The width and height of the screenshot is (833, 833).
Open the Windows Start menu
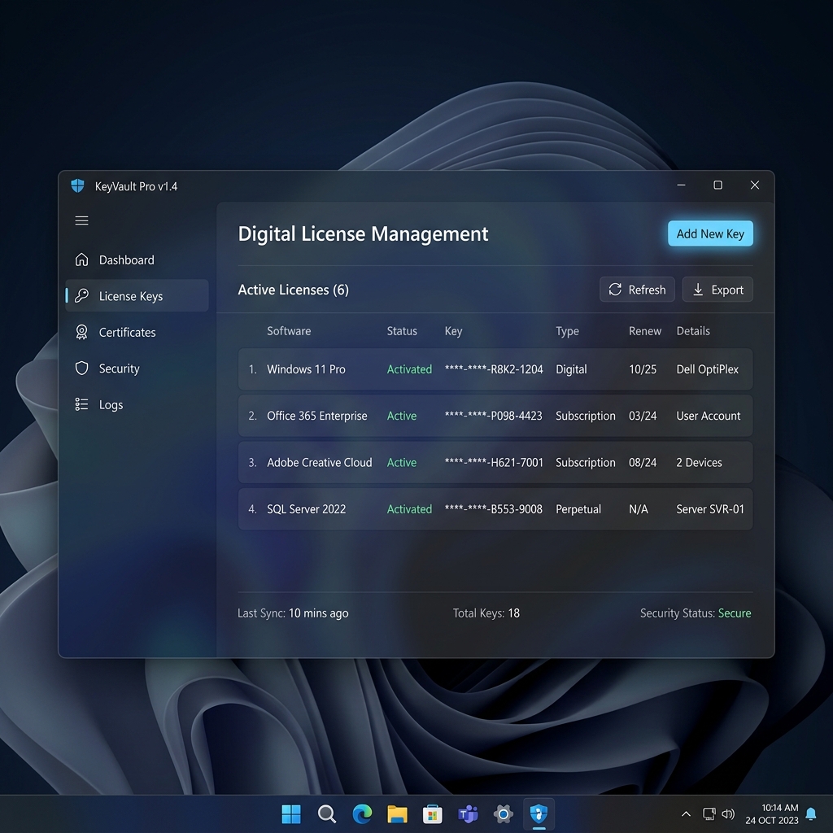[290, 813]
